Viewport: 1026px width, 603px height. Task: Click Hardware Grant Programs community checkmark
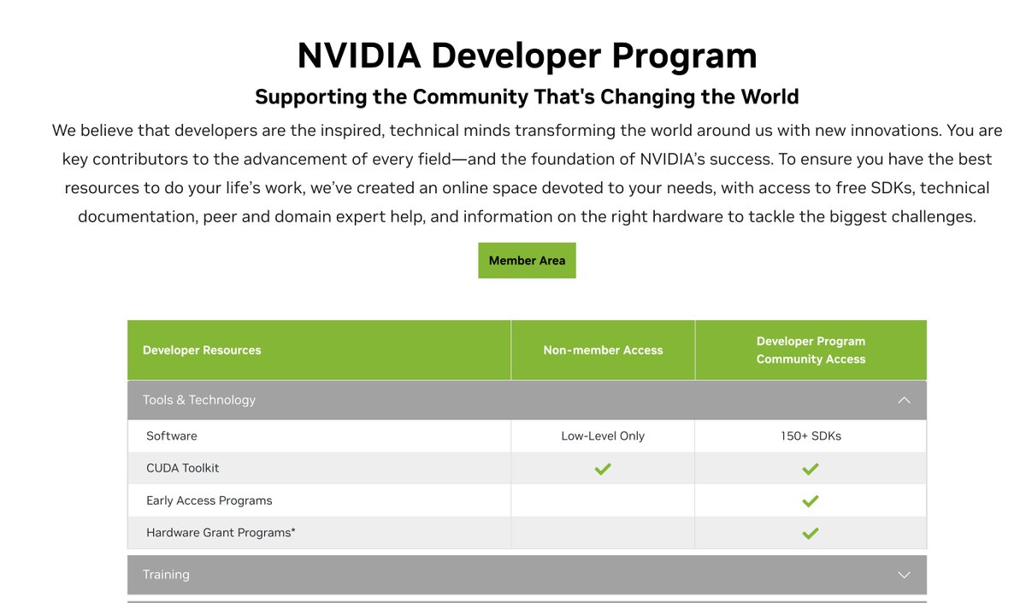811,533
